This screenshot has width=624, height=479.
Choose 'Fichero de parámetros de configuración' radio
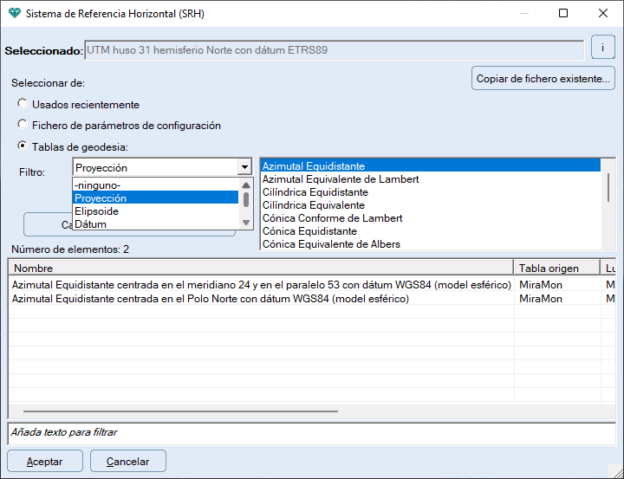[23, 126]
